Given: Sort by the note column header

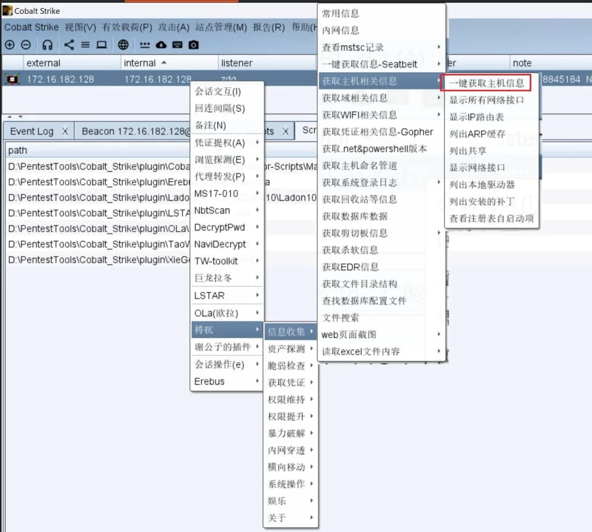Looking at the screenshot, I should pos(550,63).
